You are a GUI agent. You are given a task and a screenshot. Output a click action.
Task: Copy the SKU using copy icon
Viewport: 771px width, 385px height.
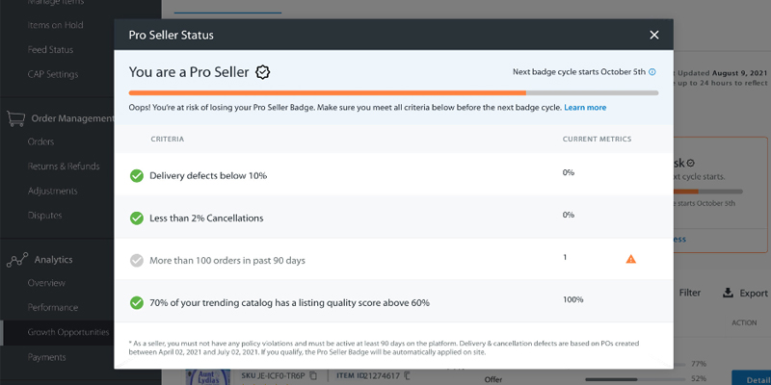pyautogui.click(x=313, y=374)
